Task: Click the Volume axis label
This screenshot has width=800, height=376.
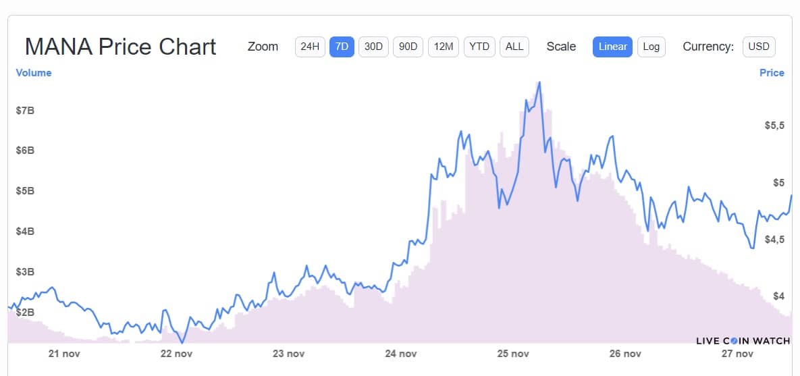Action: click(34, 73)
